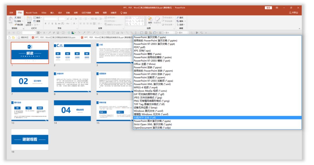Click the Cut (剪切) icon in clipboard group

(16, 18)
